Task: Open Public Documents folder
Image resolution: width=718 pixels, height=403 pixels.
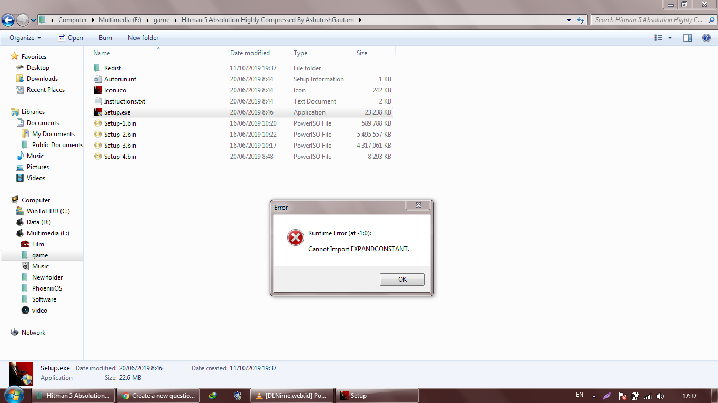Action: 57,145
